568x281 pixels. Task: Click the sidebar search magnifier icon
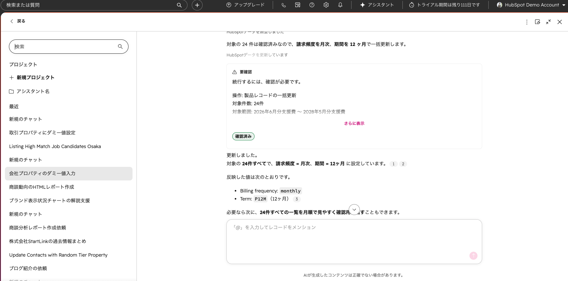[120, 47]
